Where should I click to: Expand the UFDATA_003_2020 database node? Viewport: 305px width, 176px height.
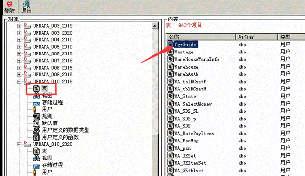coord(19,33)
